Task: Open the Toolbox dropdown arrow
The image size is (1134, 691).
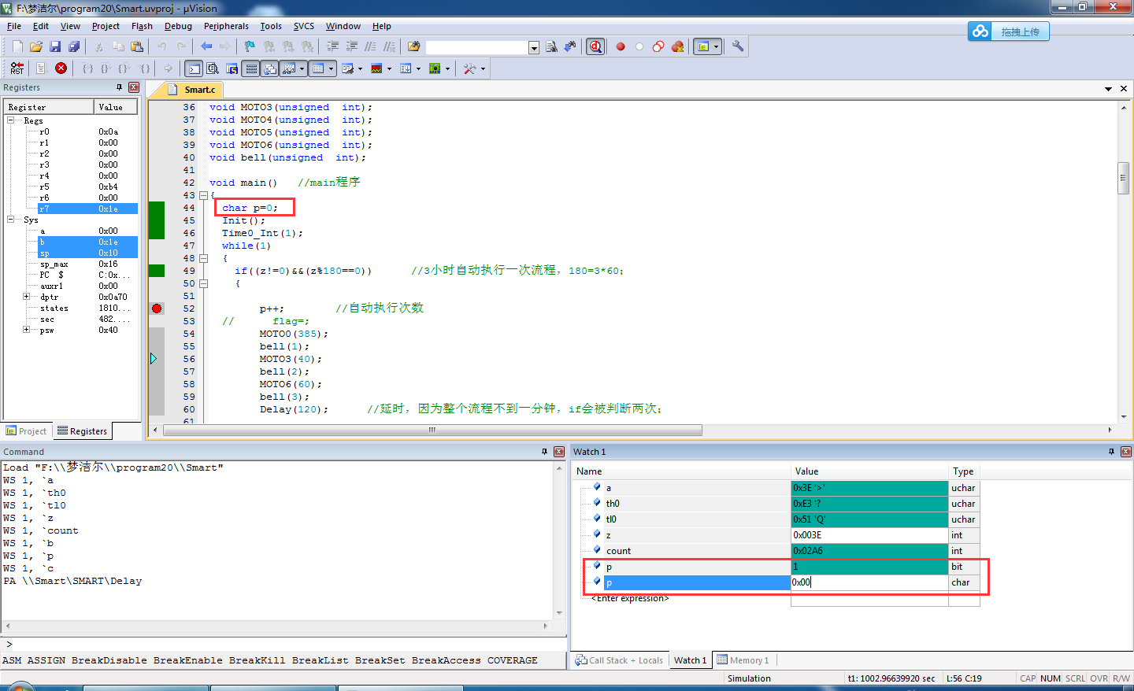Action: click(x=482, y=69)
